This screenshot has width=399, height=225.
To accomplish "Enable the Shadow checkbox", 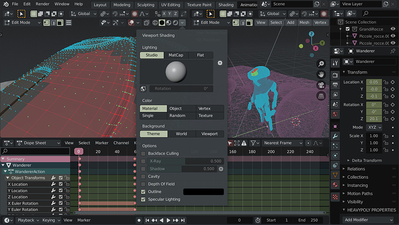I will click(x=143, y=169).
